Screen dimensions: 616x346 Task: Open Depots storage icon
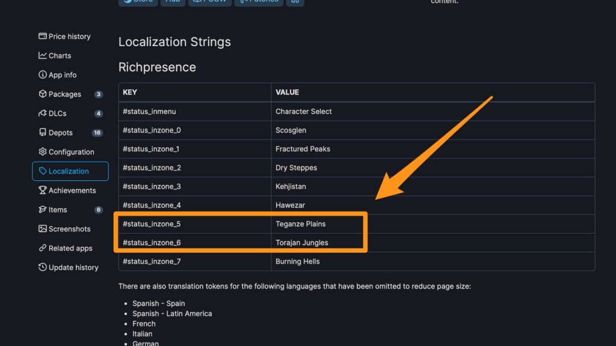tap(43, 132)
